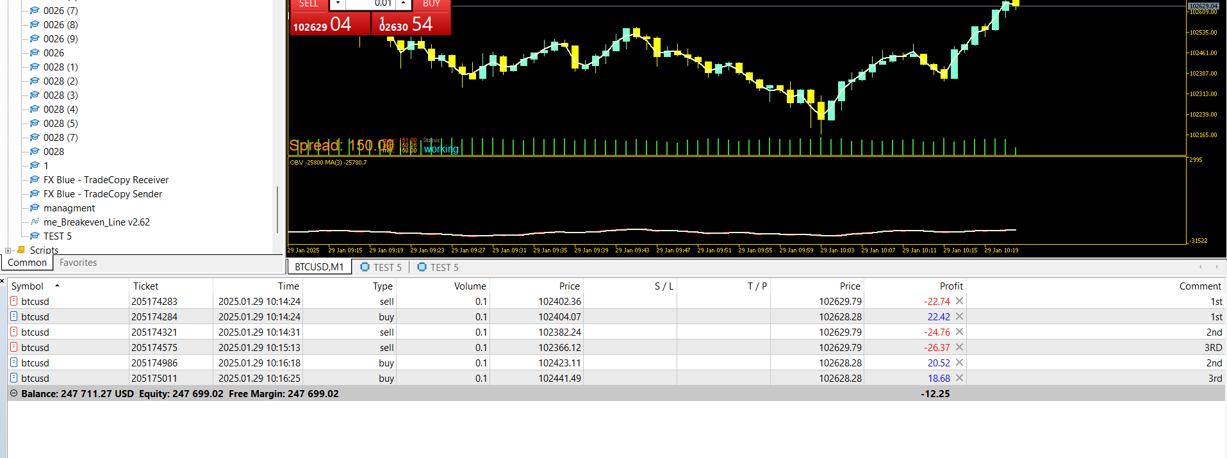Switch to the Favorites tab
This screenshot has width=1227, height=458.
pos(78,263)
